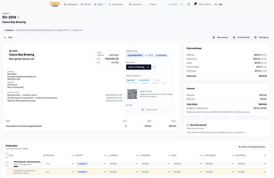Screen dimensions: 274x178
Task: Open the more options next to Move to finishing
Action: pos(154,67)
